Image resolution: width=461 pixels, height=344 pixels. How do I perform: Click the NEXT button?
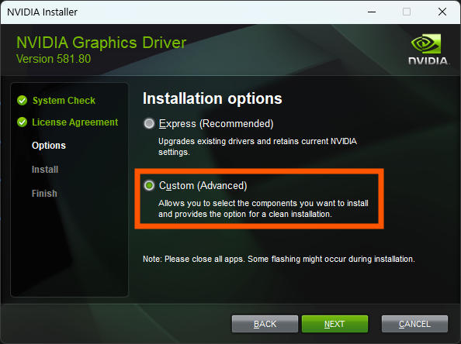click(334, 324)
